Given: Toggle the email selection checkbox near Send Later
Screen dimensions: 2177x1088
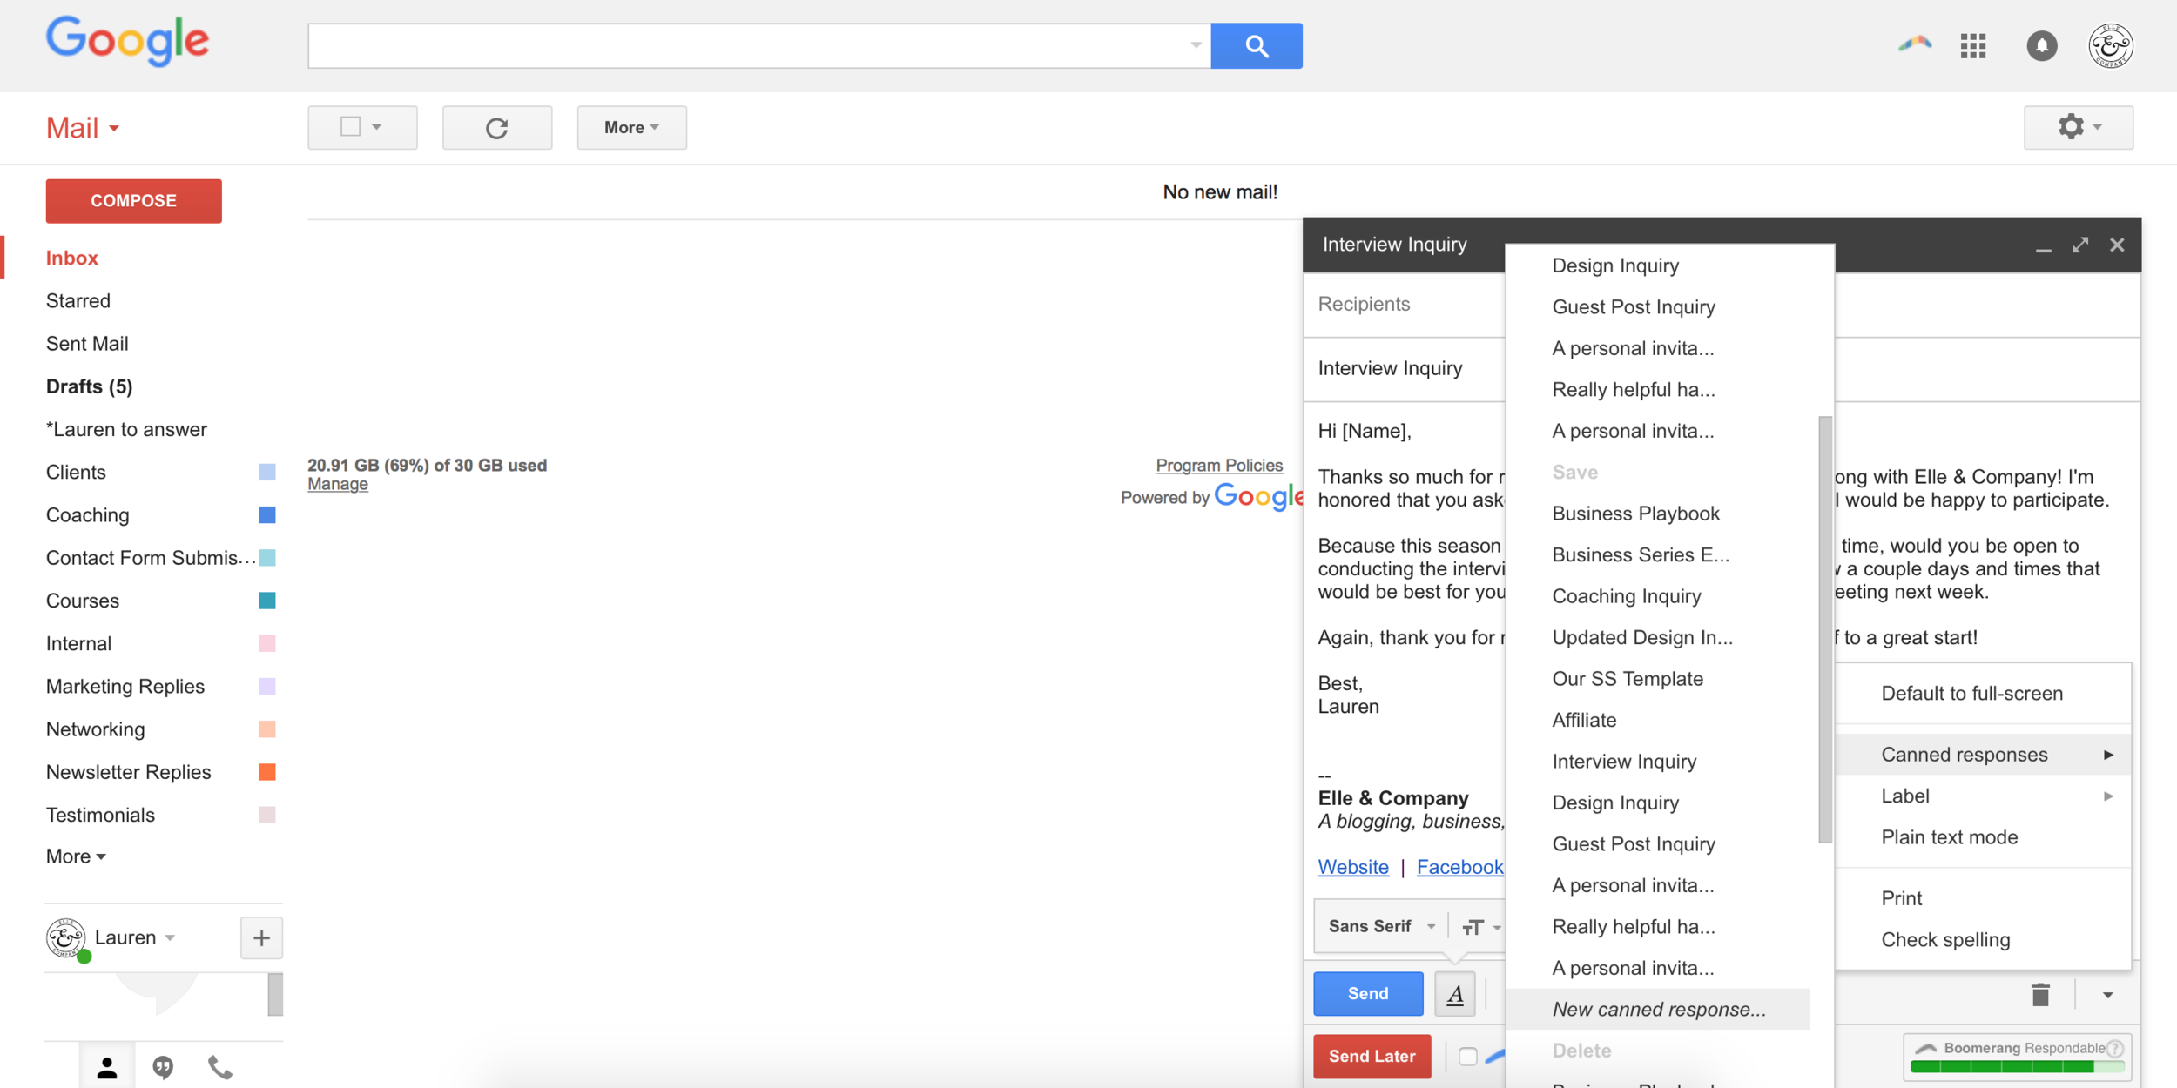Looking at the screenshot, I should (x=1468, y=1056).
